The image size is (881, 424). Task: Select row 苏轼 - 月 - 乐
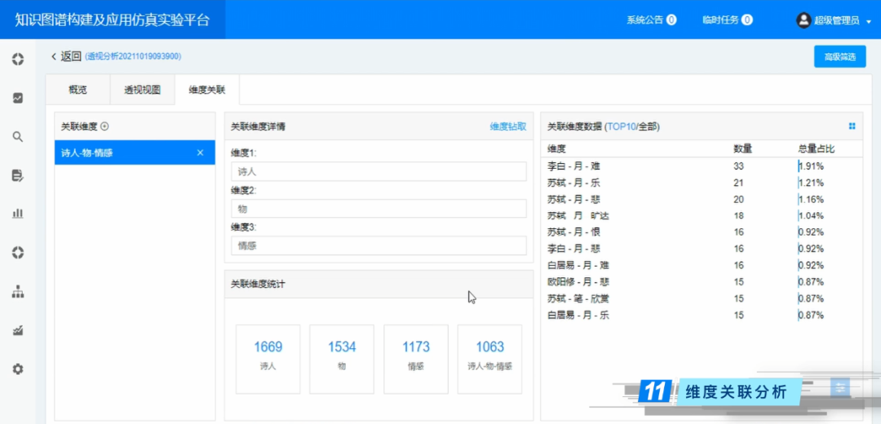pos(702,183)
